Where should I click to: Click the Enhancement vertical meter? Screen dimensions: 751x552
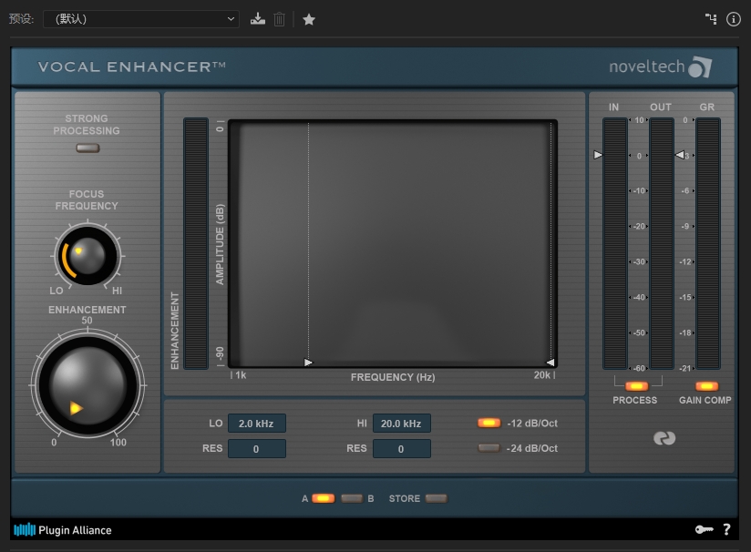[196, 244]
